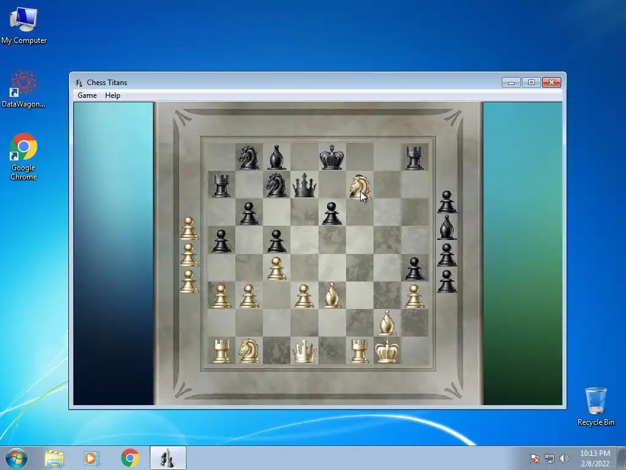Image resolution: width=626 pixels, height=470 pixels.
Task: Open Chrome from the taskbar
Action: coord(130,458)
